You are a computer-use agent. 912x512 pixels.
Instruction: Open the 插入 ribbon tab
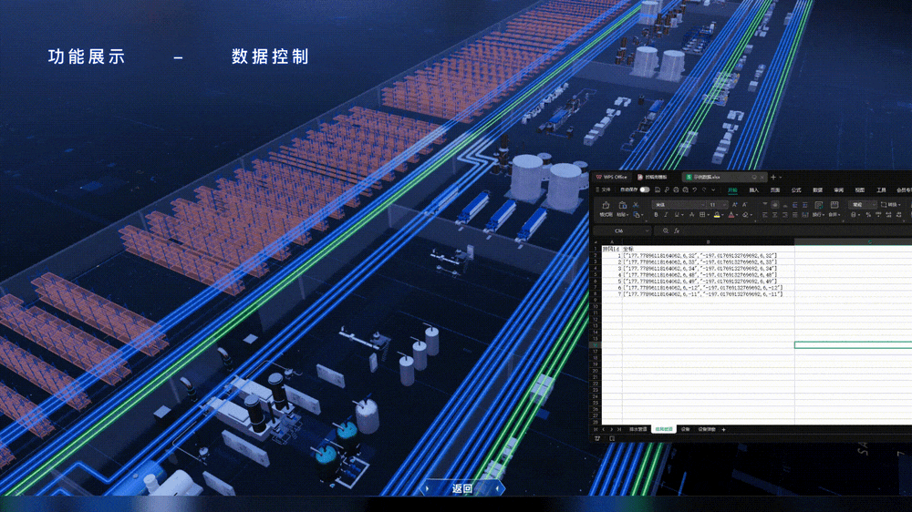754,190
